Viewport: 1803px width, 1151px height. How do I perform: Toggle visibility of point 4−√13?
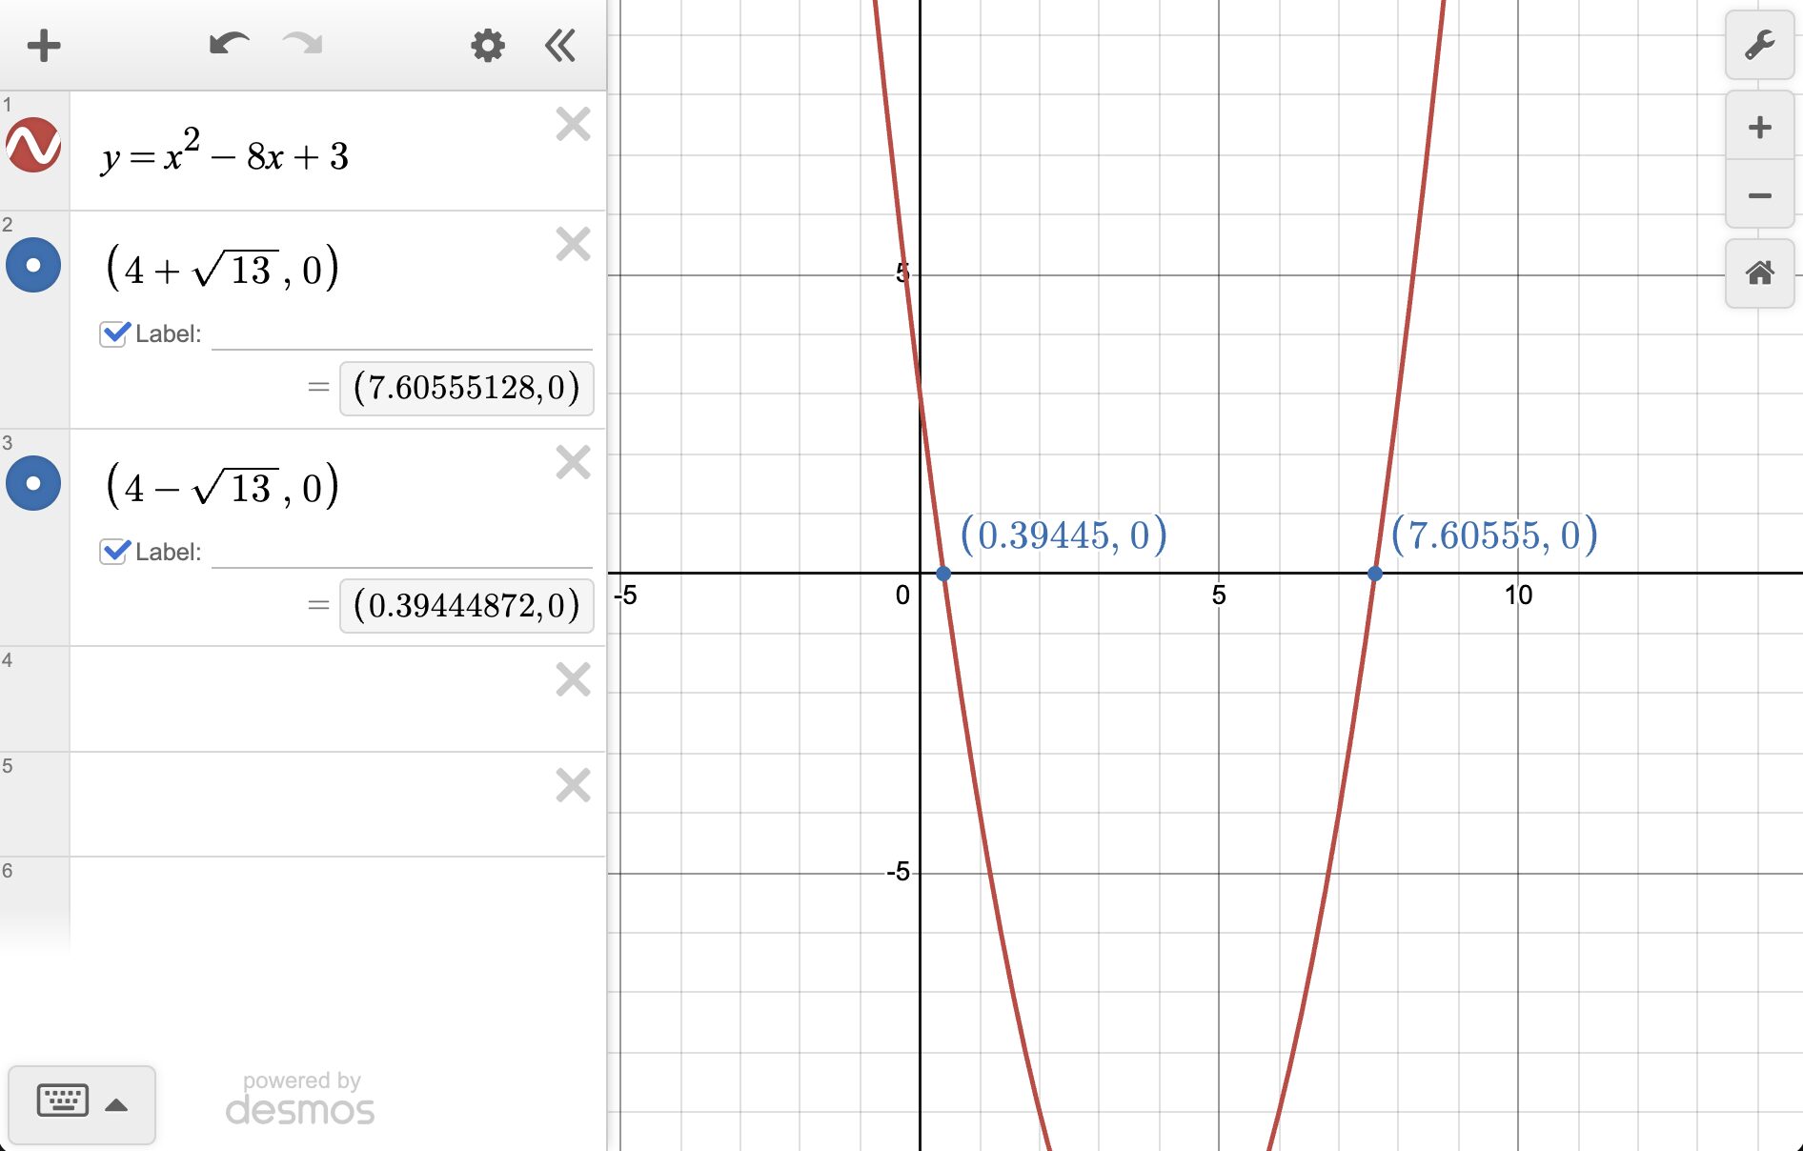(x=33, y=483)
